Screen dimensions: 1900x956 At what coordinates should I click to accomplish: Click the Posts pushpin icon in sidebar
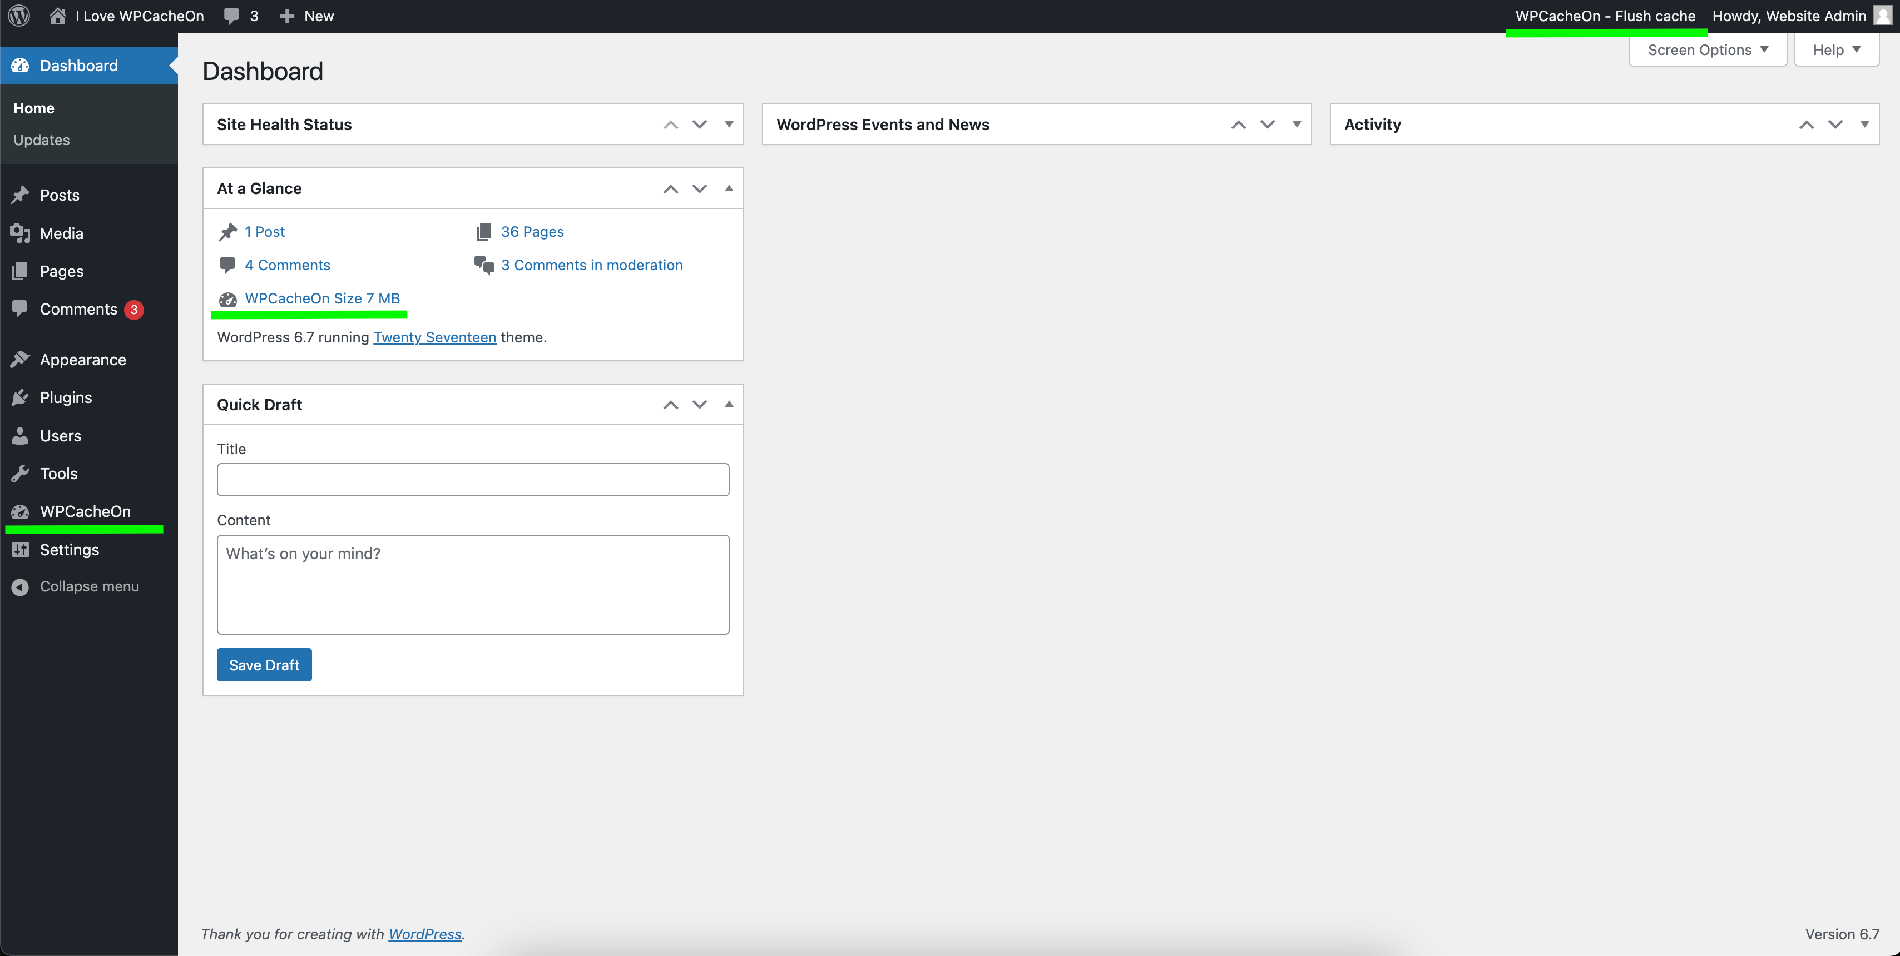pos(20,195)
